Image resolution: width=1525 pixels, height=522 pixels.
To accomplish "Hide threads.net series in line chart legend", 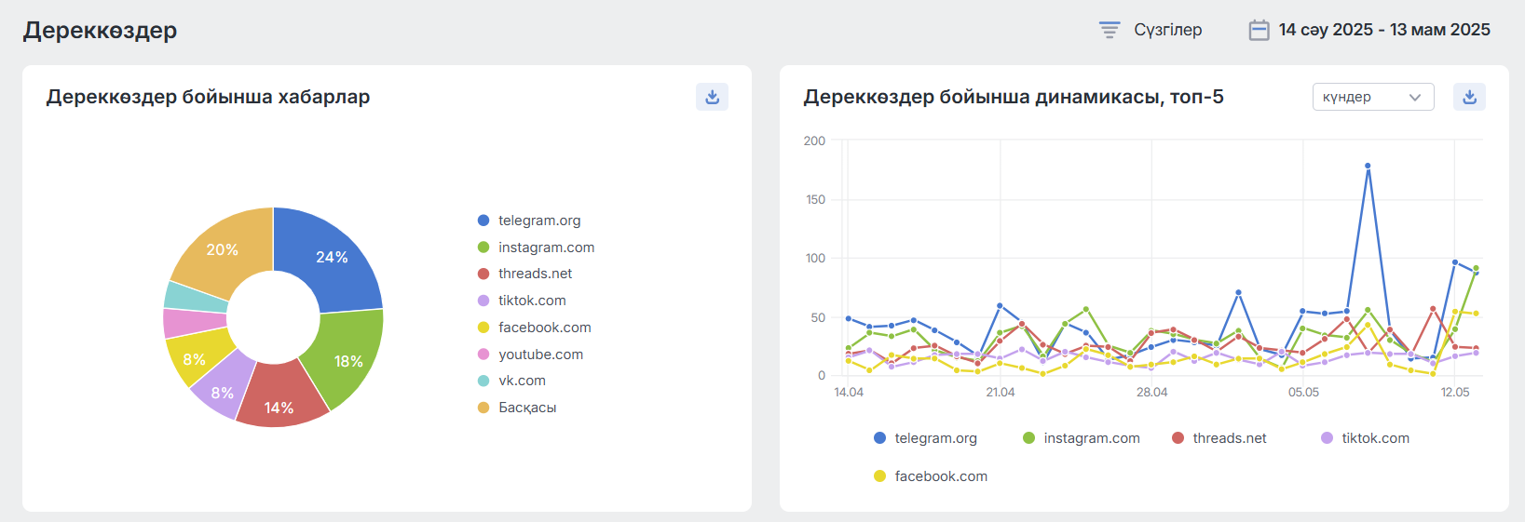I will [x=1229, y=438].
